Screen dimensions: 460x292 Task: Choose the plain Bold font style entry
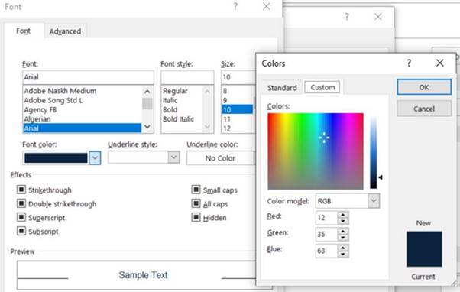(170, 109)
